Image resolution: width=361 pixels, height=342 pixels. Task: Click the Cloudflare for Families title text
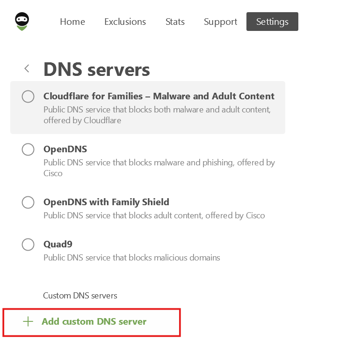tap(159, 96)
